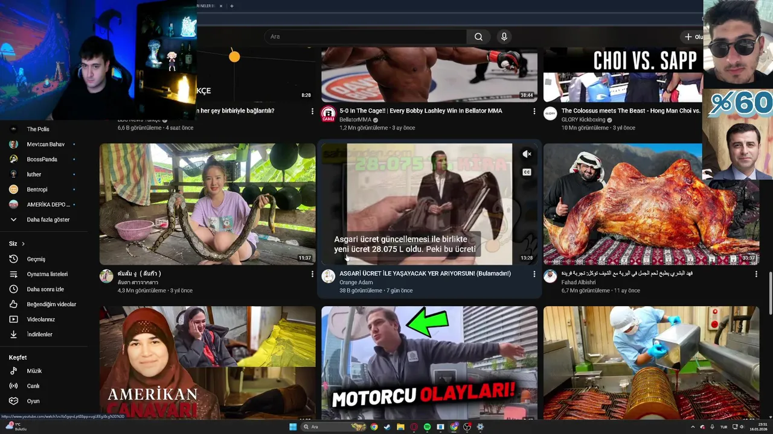773x434 pixels.
Task: Open more options for the snake video
Action: [x=312, y=274]
